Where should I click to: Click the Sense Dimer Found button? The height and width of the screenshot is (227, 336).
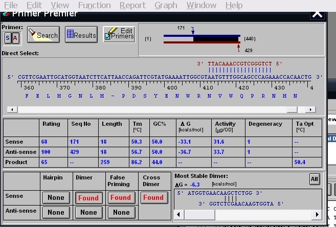point(88,197)
